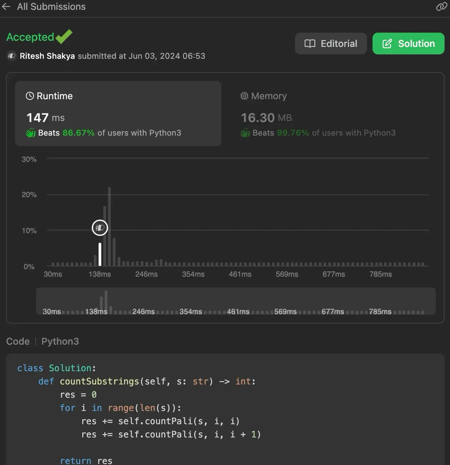Click the clapping hands icon next to Beats 99.76%

tap(245, 133)
